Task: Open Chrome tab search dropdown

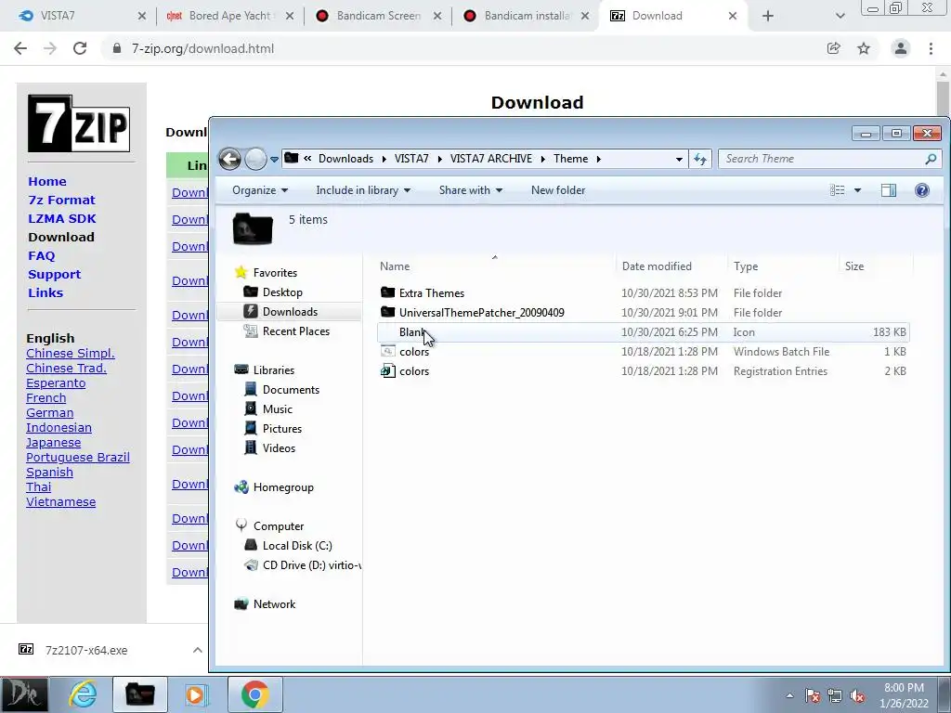Action: (840, 17)
